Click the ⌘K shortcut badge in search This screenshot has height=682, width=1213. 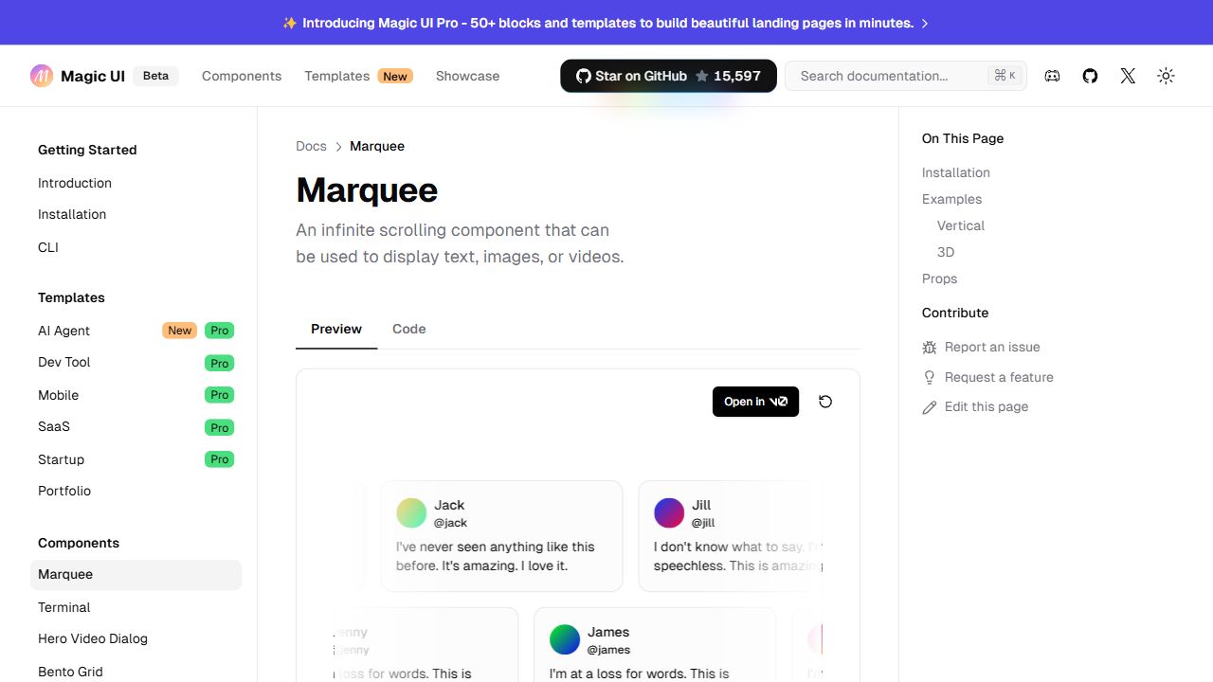1004,76
